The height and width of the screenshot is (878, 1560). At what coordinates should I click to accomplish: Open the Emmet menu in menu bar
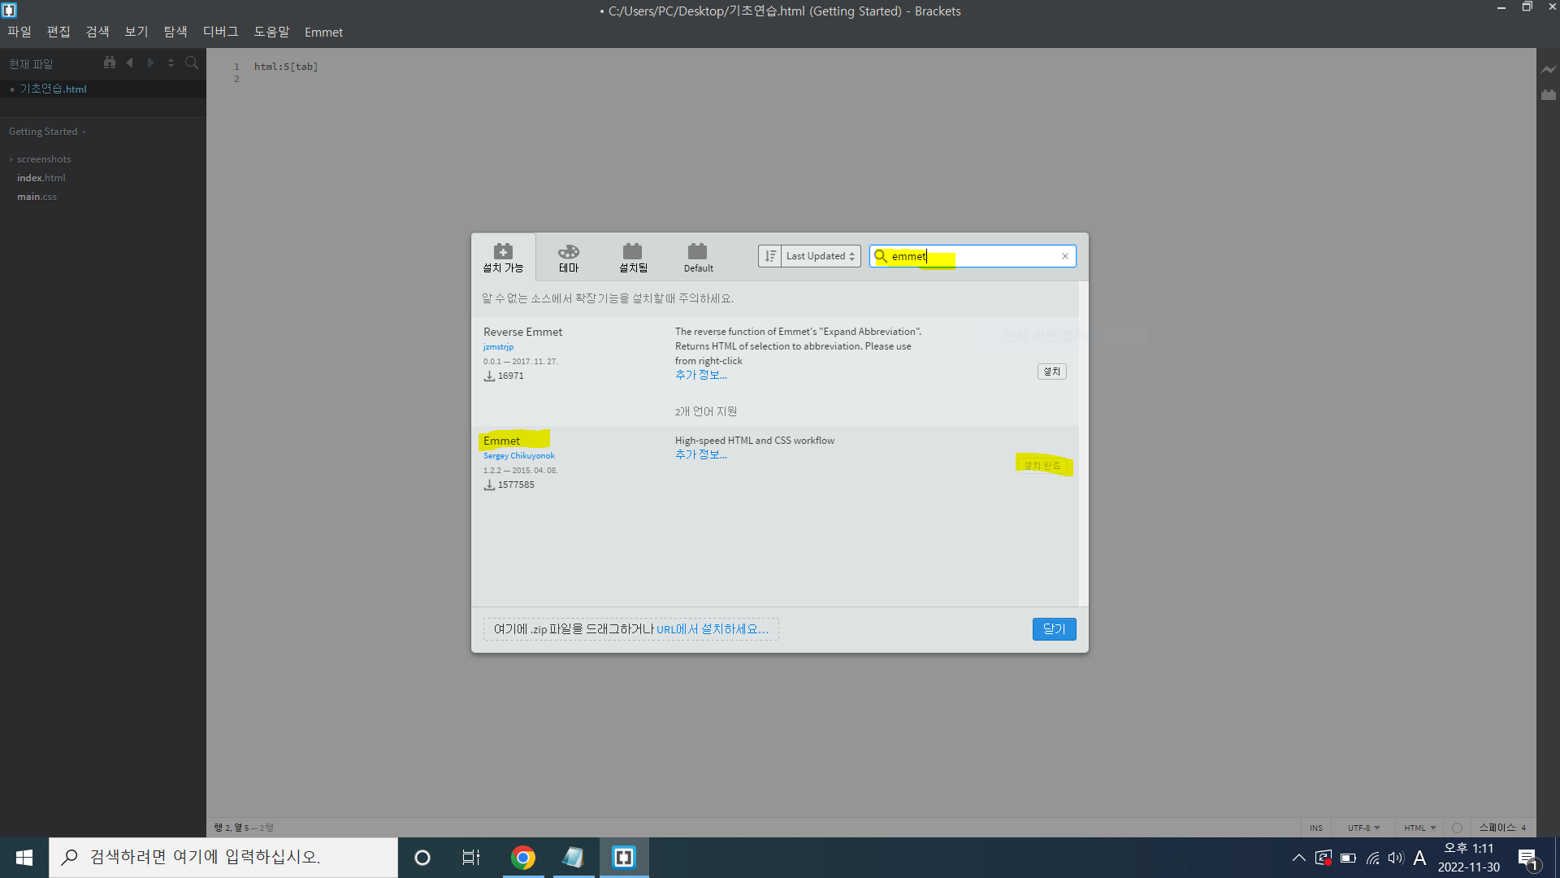click(323, 33)
